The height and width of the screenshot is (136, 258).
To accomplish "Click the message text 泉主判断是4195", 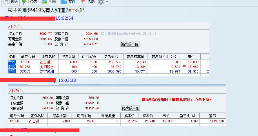I will click(x=26, y=10).
